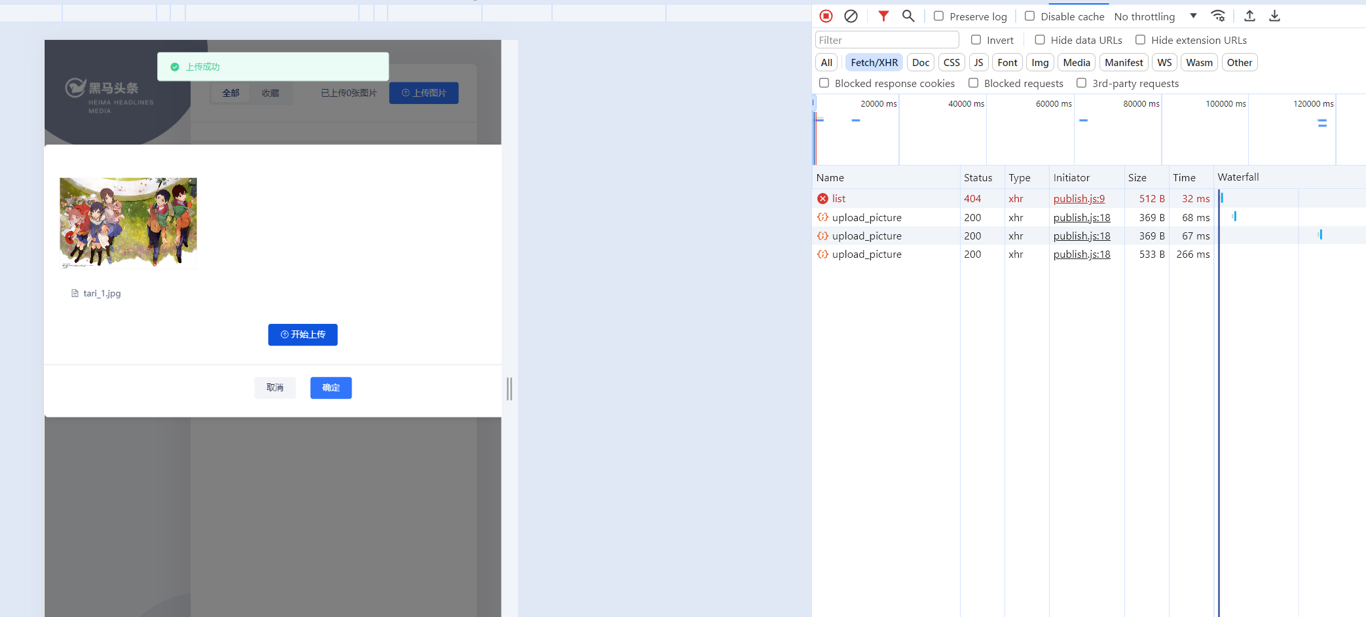Enable Preserve log checkbox
1366x617 pixels.
point(938,16)
